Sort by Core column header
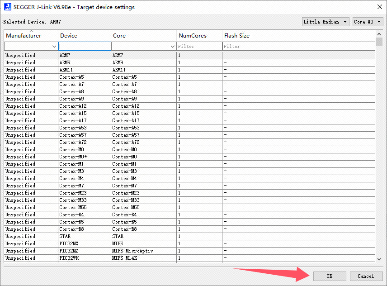 [144, 36]
